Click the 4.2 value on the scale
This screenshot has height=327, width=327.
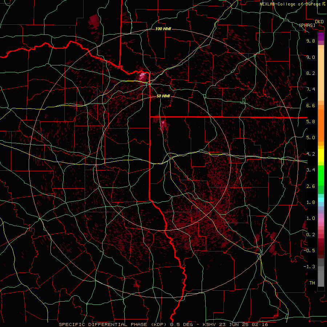coord(311,154)
